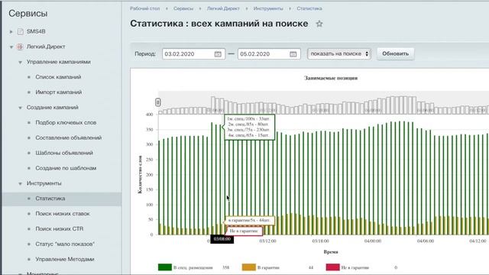
Task: Click the Управление кампаниями section label
Action: (59, 62)
